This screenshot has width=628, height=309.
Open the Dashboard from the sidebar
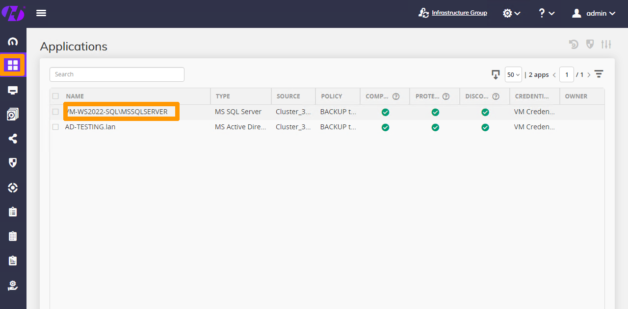tap(13, 42)
